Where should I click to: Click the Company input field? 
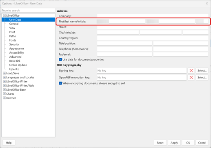[153, 15]
